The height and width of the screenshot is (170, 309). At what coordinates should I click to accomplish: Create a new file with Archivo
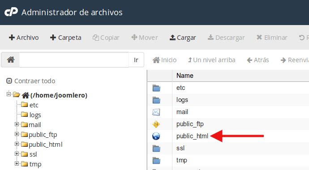24,38
